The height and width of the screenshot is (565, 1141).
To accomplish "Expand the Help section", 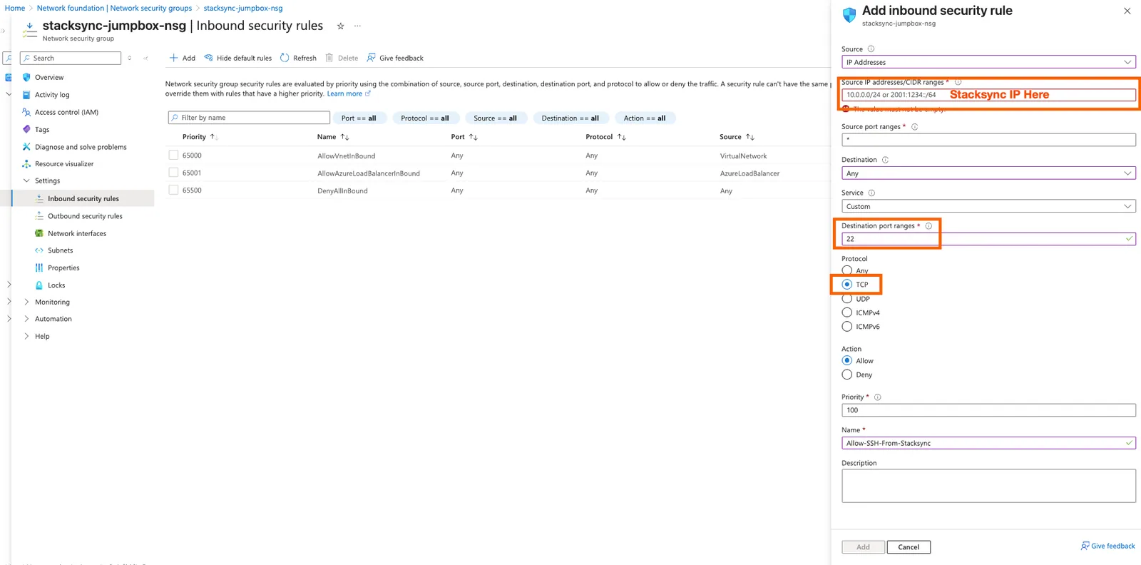I will pos(26,336).
